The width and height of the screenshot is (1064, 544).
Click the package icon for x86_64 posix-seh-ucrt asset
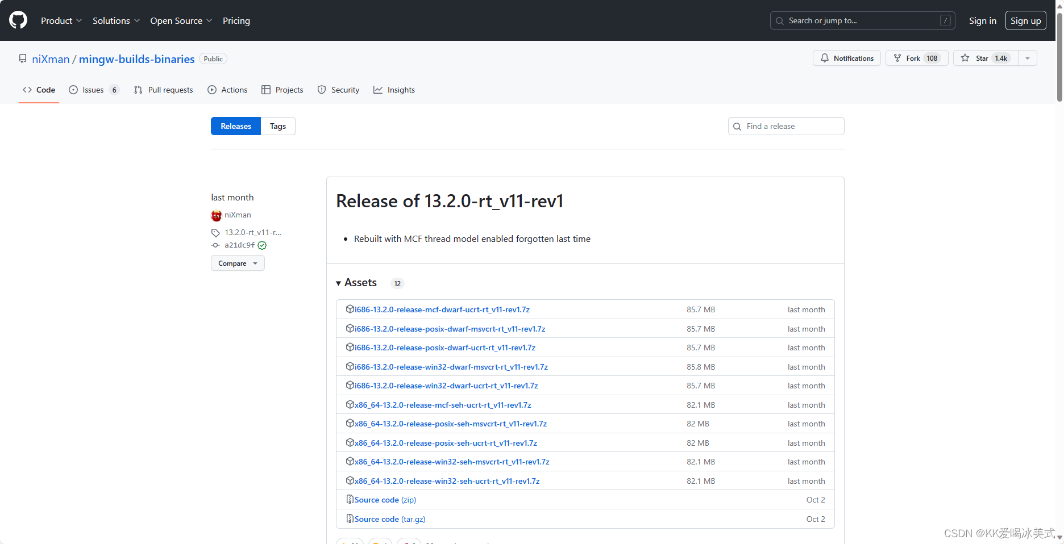pos(350,443)
